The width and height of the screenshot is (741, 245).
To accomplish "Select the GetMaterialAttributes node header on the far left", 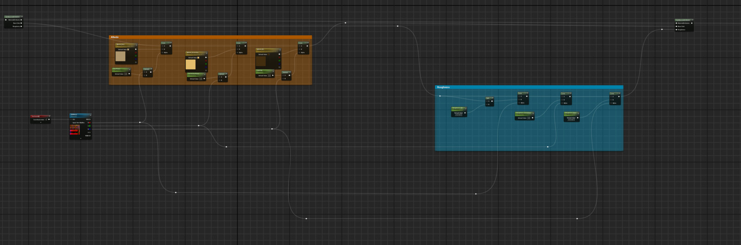I will coord(13,17).
